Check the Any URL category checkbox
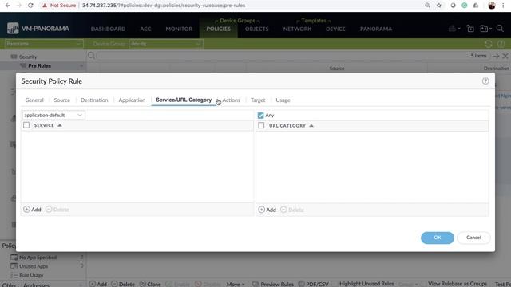Screen dimensions: 511x287 click(x=260, y=115)
